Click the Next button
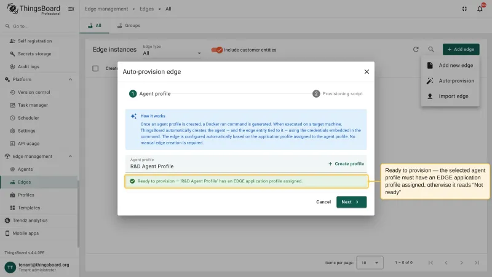 pos(351,202)
